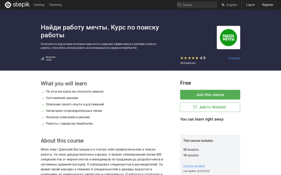The width and height of the screenshot is (281, 175).
Task: Click the Register button
Action: 267,5
